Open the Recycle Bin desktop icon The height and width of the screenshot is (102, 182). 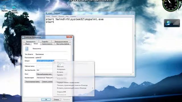pos(5,8)
